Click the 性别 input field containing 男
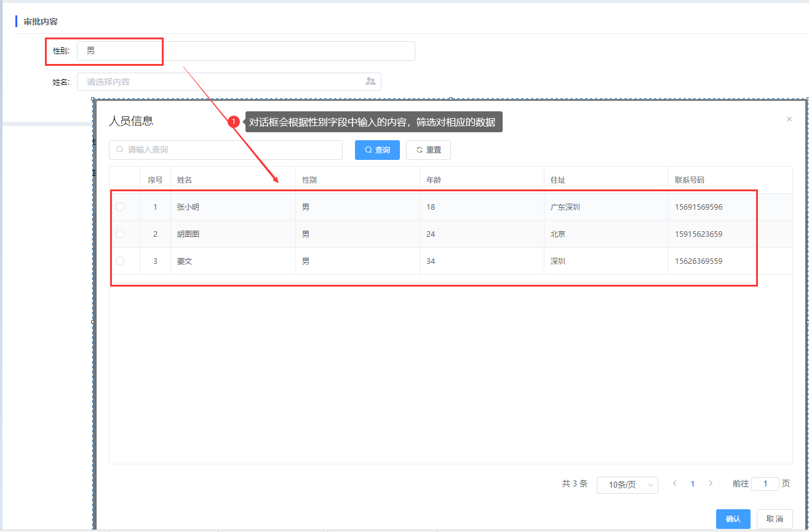This screenshot has height=532, width=809. [x=246, y=51]
